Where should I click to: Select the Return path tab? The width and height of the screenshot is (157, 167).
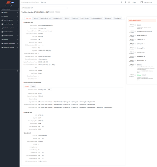[x=33, y=86]
